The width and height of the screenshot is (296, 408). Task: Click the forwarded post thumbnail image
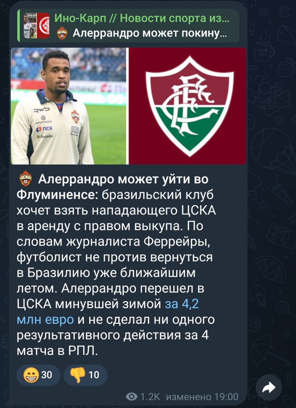tap(37, 26)
